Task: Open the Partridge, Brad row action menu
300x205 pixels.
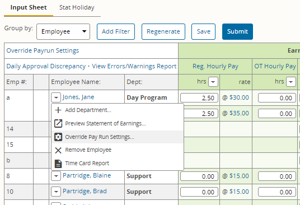Action: coord(56,192)
